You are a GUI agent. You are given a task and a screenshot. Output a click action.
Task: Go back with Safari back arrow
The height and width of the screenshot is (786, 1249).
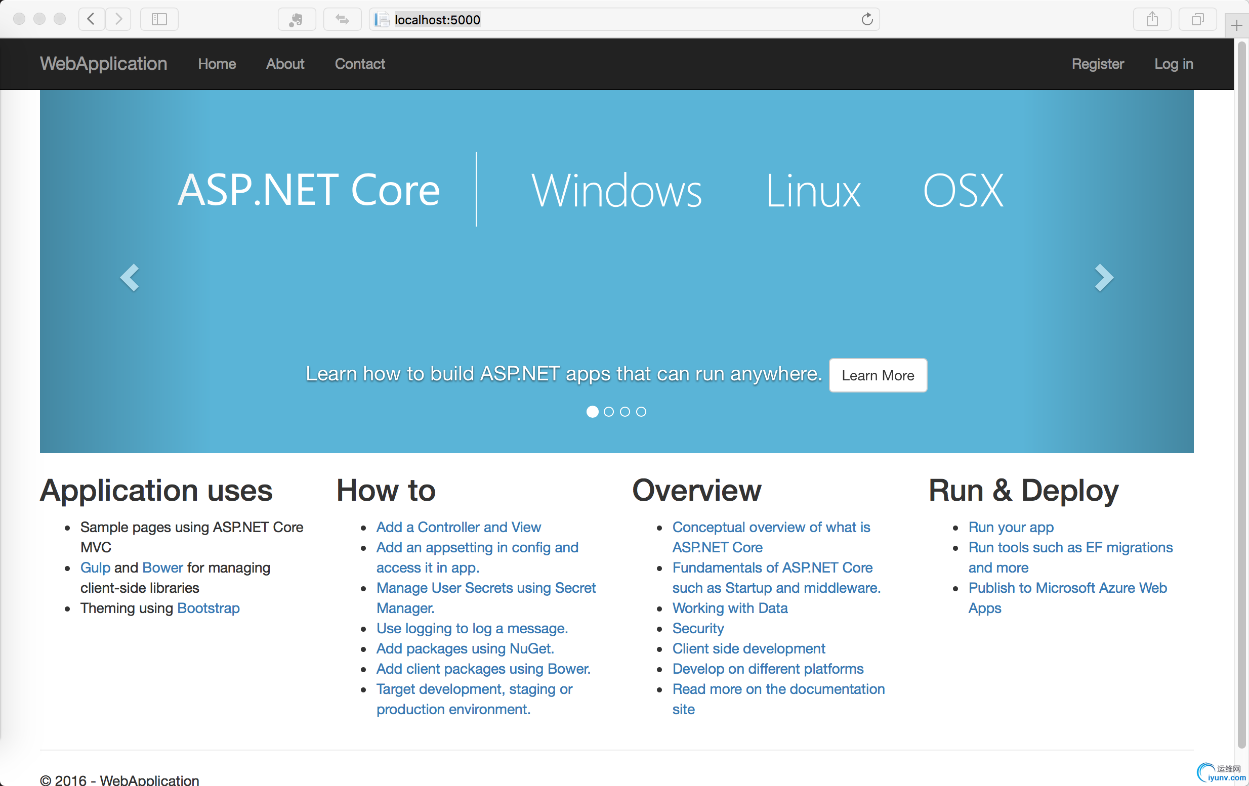[x=91, y=19]
